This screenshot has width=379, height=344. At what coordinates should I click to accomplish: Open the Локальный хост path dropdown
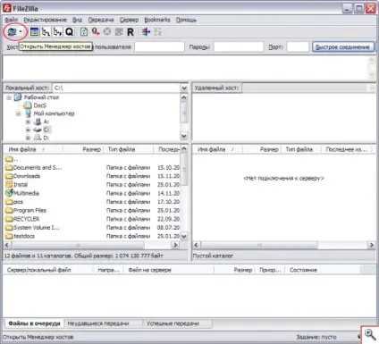click(x=184, y=88)
